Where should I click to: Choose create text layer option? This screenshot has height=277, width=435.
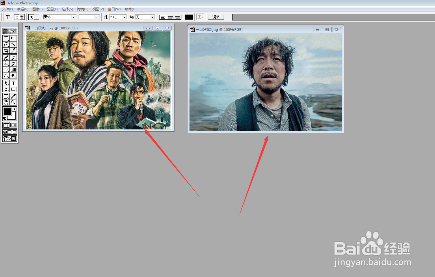click(x=17, y=17)
